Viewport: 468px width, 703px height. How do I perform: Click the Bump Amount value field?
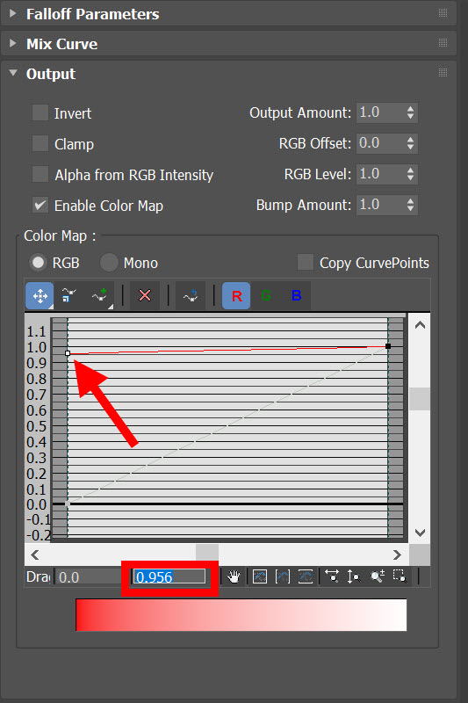[x=381, y=205]
